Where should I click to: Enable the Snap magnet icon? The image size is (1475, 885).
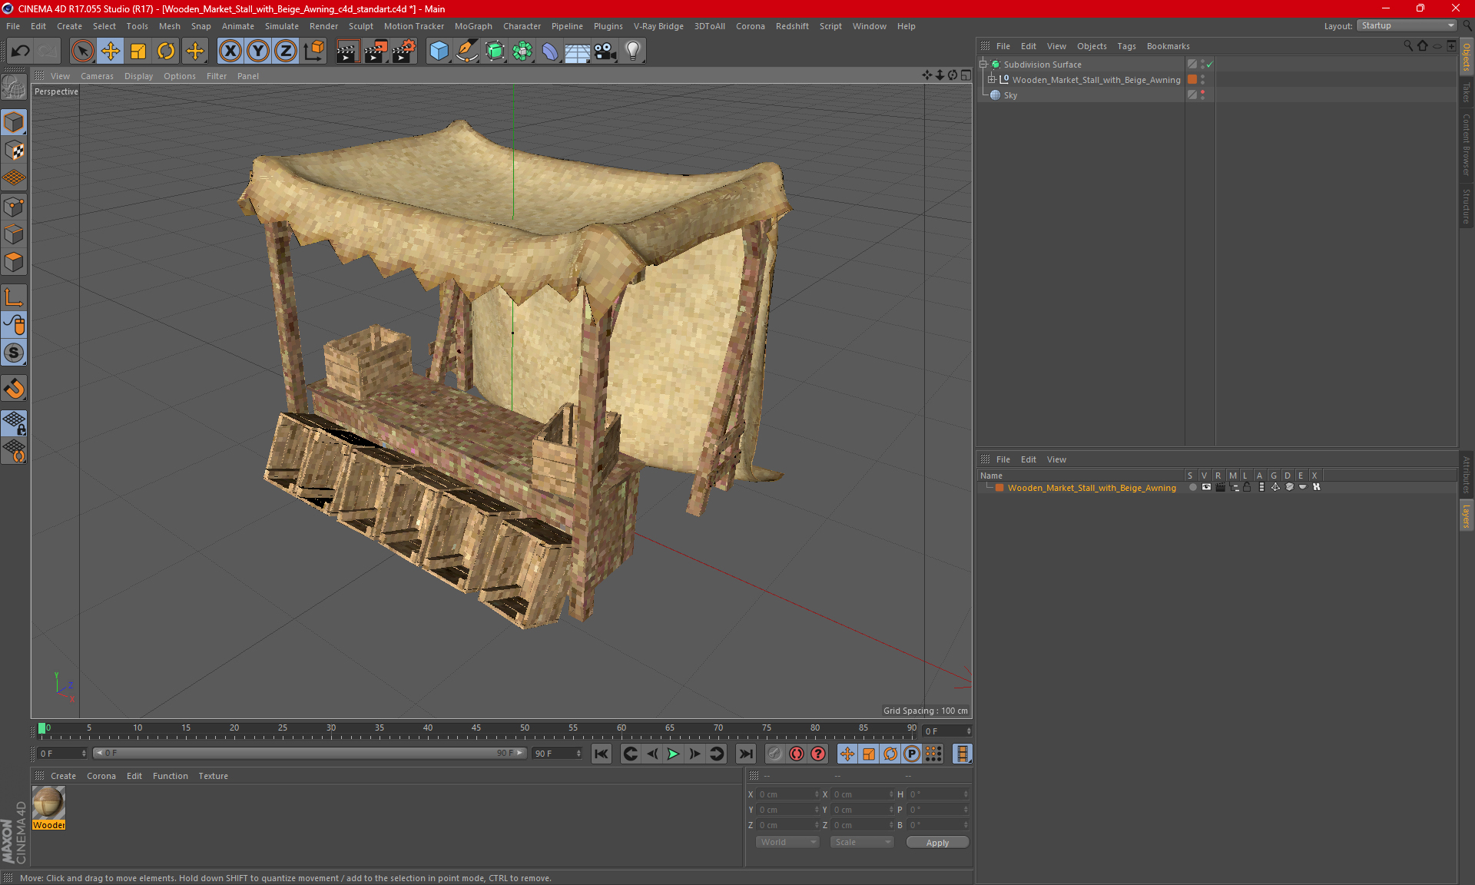click(14, 389)
